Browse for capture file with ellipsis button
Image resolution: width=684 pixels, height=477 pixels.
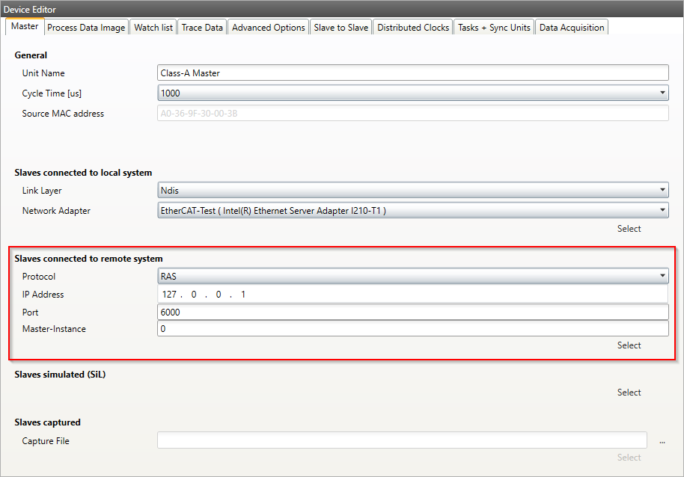tap(662, 441)
